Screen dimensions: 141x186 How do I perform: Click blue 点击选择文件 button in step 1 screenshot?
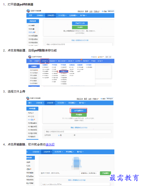tap(80, 23)
